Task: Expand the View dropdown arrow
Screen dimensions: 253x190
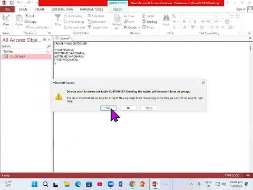Action: [6, 28]
